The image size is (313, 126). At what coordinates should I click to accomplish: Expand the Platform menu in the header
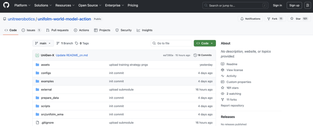(22, 5)
